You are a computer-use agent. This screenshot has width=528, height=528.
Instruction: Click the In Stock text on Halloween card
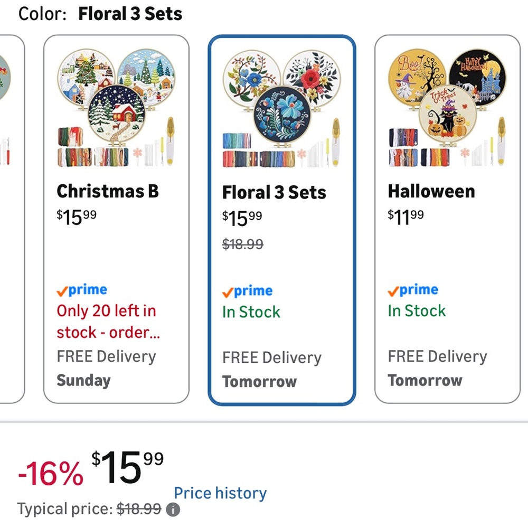417,310
